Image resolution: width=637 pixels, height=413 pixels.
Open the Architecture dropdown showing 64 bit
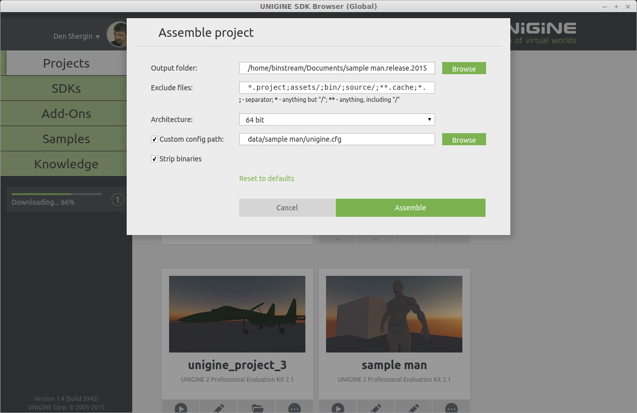point(337,120)
